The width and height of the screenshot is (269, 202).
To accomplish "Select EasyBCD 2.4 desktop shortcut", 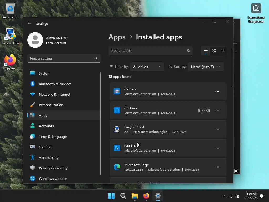I will click(x=10, y=36).
